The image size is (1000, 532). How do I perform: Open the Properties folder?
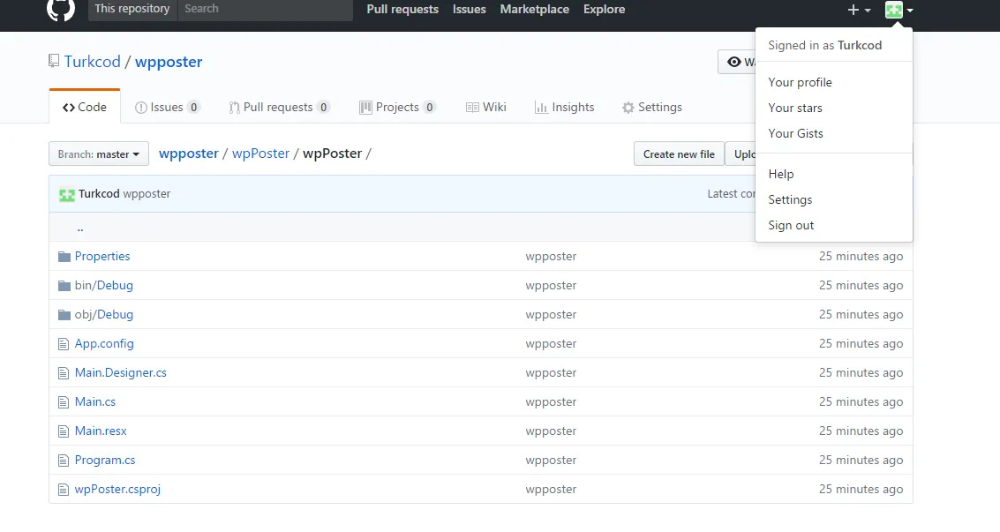point(102,256)
